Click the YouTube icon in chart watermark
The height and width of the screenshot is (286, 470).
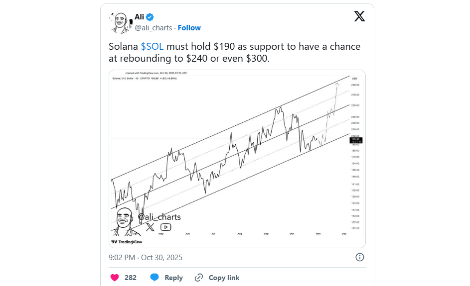[166, 227]
